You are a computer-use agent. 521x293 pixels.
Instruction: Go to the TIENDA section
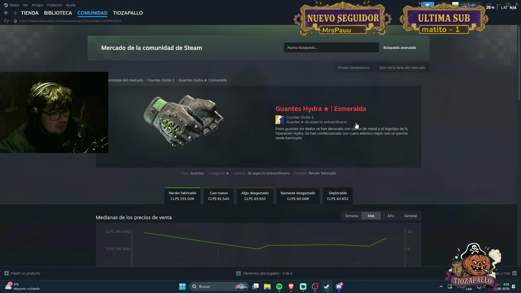(x=30, y=13)
